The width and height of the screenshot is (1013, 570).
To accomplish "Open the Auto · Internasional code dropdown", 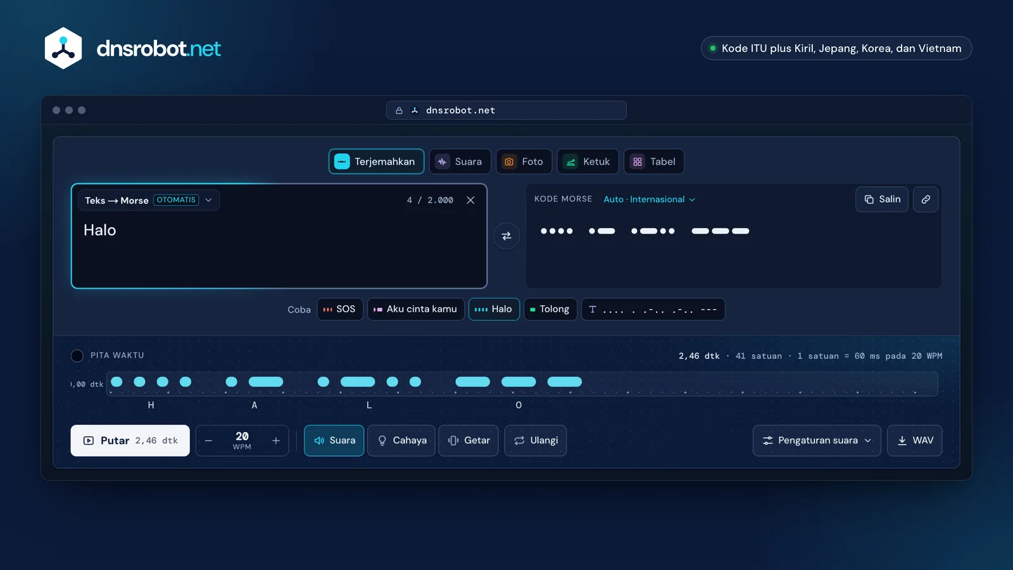I will 650,199.
